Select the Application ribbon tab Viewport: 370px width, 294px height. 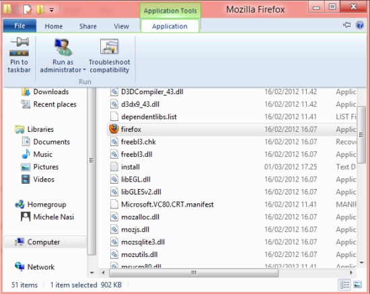[x=170, y=26]
